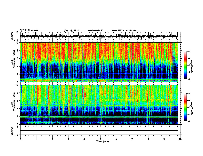Click the "8" kHz tick of ch.2 spectrogram
The image size is (203, 156).
[18, 93]
